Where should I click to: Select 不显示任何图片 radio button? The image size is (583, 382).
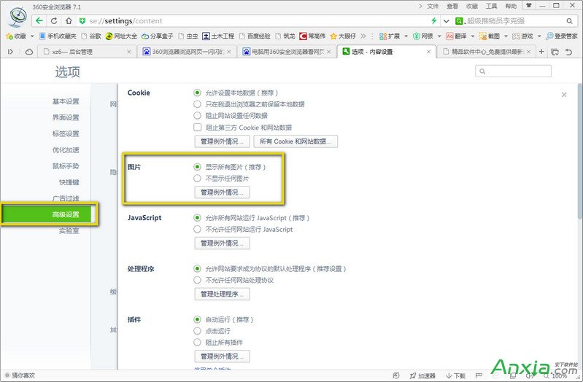click(198, 179)
